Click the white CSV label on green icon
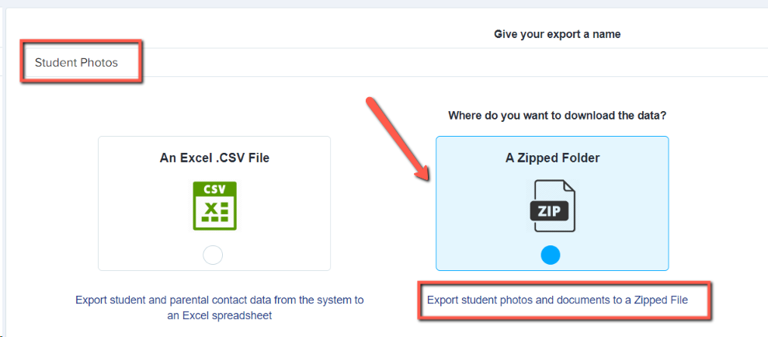This screenshot has height=337, width=768. [x=214, y=189]
